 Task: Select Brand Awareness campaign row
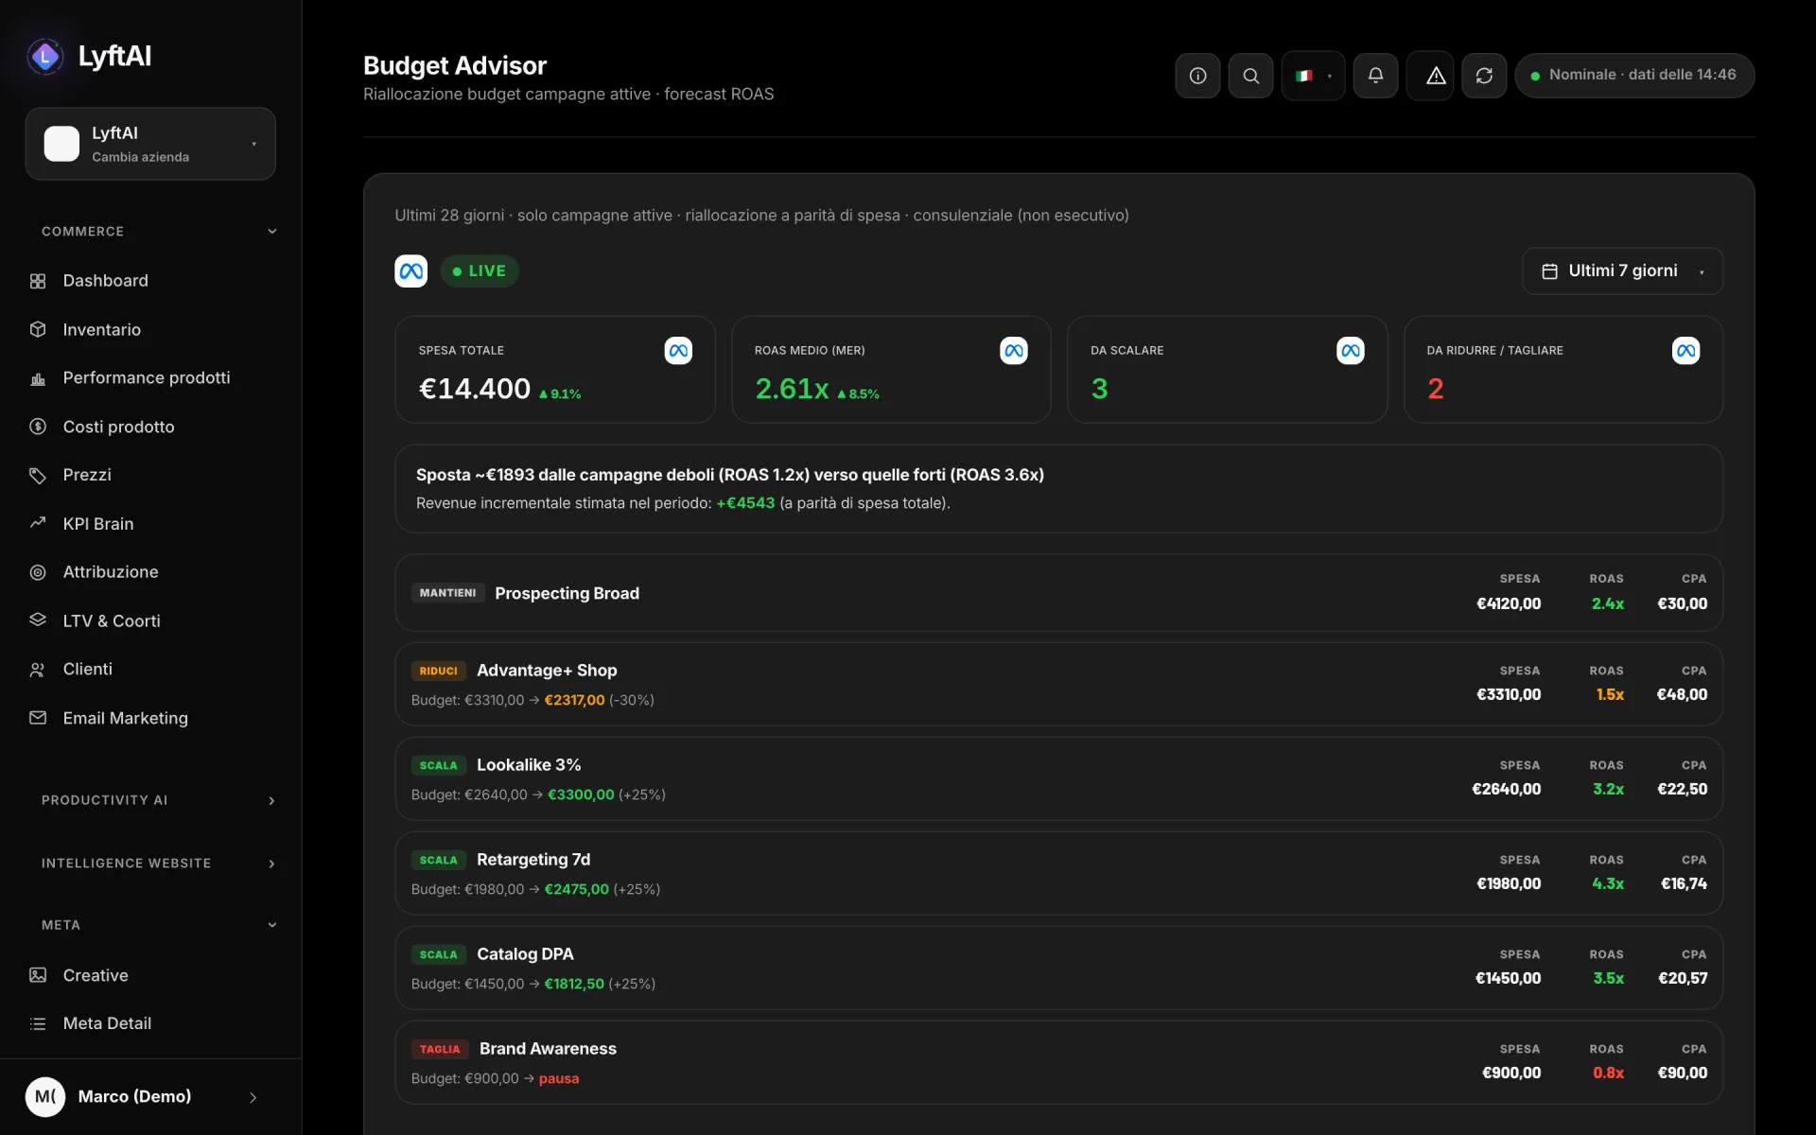click(x=1058, y=1063)
